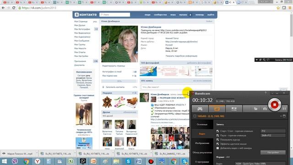Open the St. George ribbon gift thumbnail

[107, 102]
